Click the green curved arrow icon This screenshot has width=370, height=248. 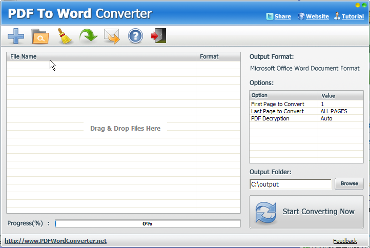pyautogui.click(x=89, y=36)
